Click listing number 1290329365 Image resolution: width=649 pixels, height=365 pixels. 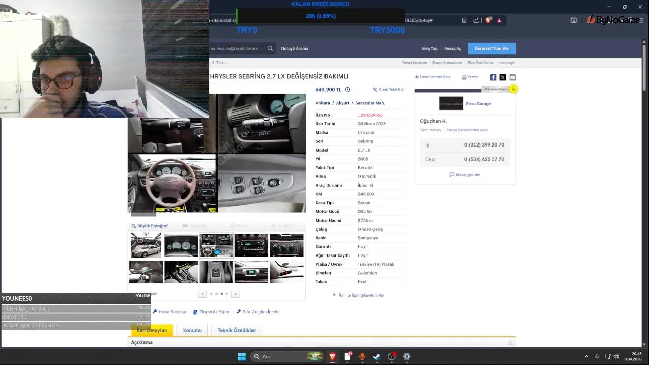click(370, 115)
